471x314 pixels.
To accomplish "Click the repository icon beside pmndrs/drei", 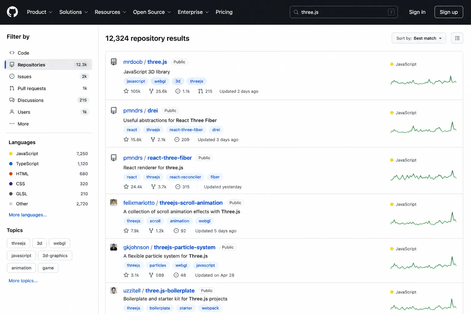I will click(x=114, y=111).
